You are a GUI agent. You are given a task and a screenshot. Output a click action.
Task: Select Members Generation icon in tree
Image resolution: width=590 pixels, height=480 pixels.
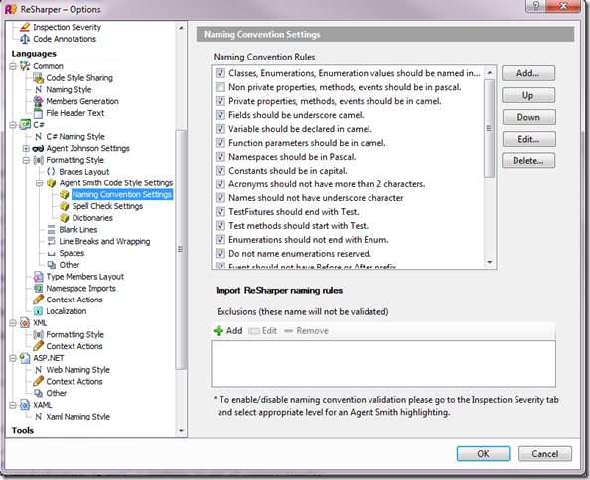pyautogui.click(x=38, y=101)
